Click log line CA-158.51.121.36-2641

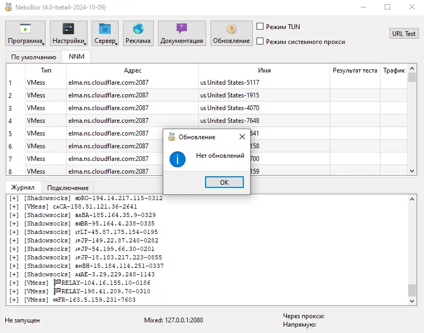73,206
